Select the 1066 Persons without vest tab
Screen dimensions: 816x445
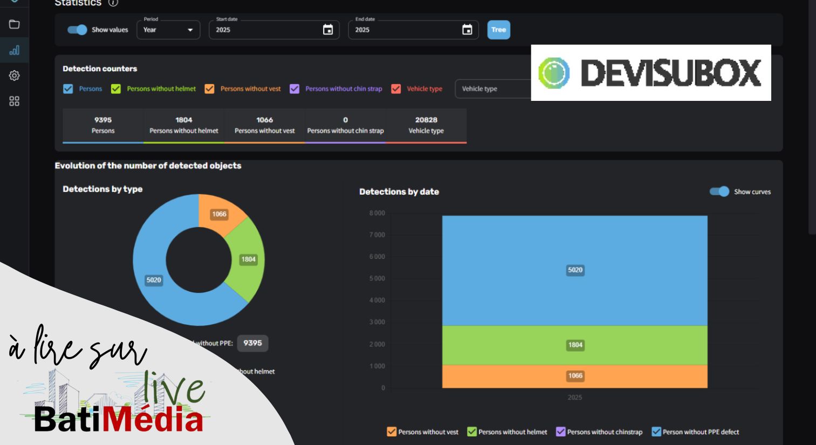(x=265, y=126)
